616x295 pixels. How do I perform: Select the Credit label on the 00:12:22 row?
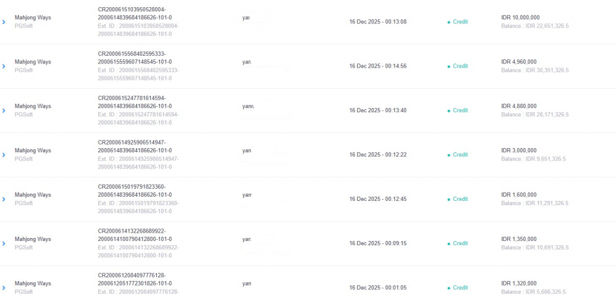pos(460,155)
